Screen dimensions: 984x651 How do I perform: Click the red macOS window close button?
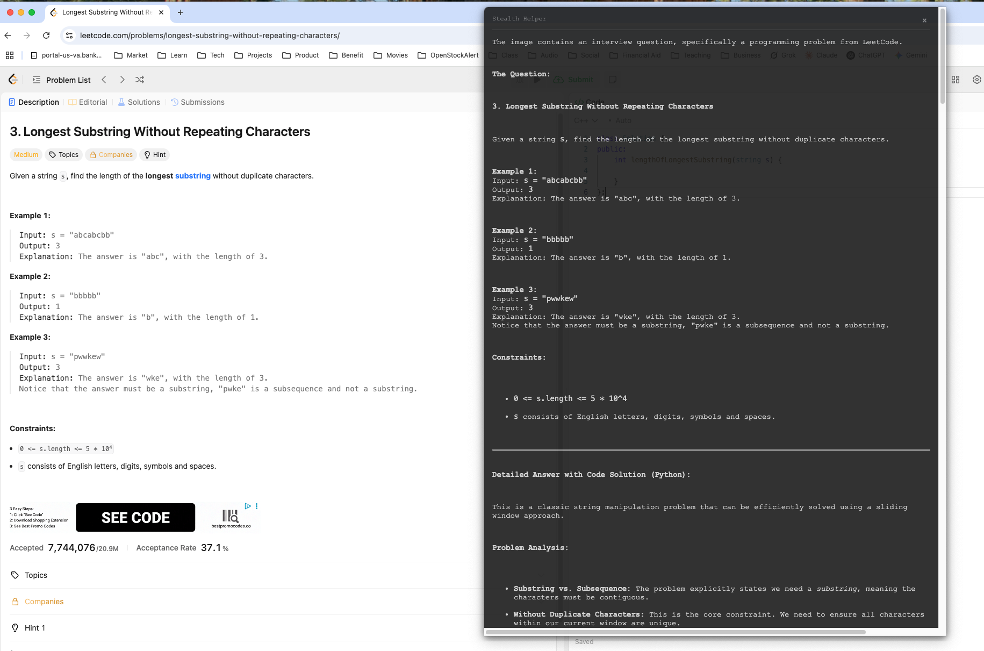[10, 12]
